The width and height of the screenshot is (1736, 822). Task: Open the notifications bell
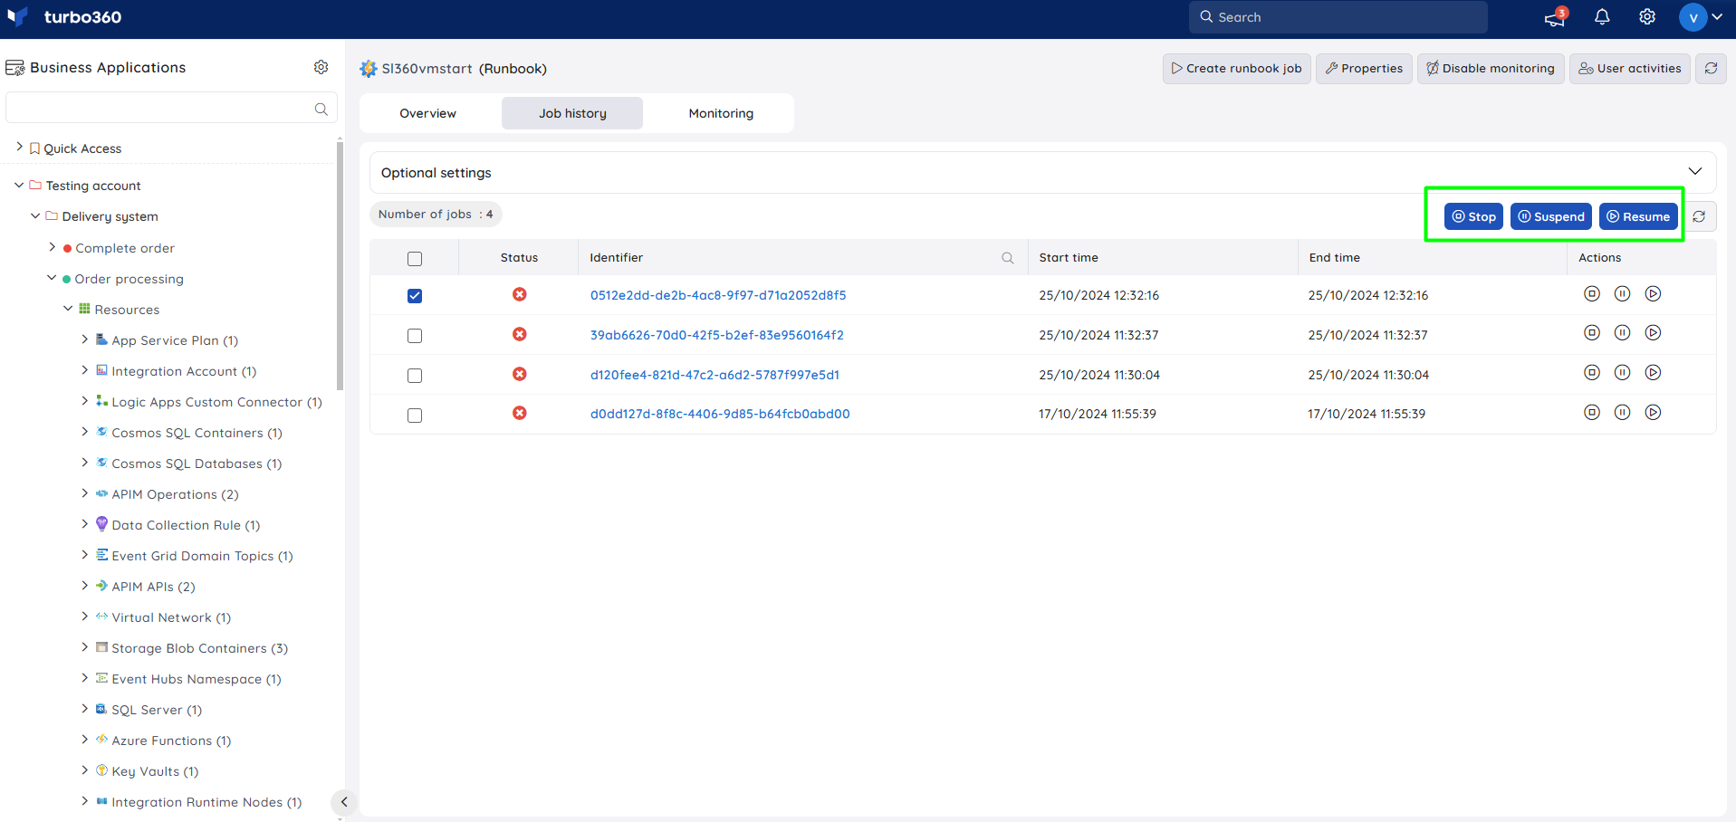[1602, 17]
